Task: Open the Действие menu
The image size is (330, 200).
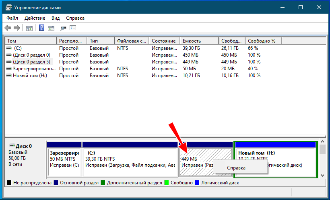Action: [35, 18]
